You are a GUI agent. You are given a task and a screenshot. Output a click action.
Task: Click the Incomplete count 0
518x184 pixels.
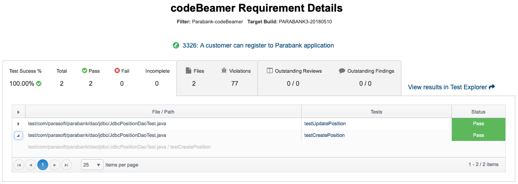tap(157, 83)
